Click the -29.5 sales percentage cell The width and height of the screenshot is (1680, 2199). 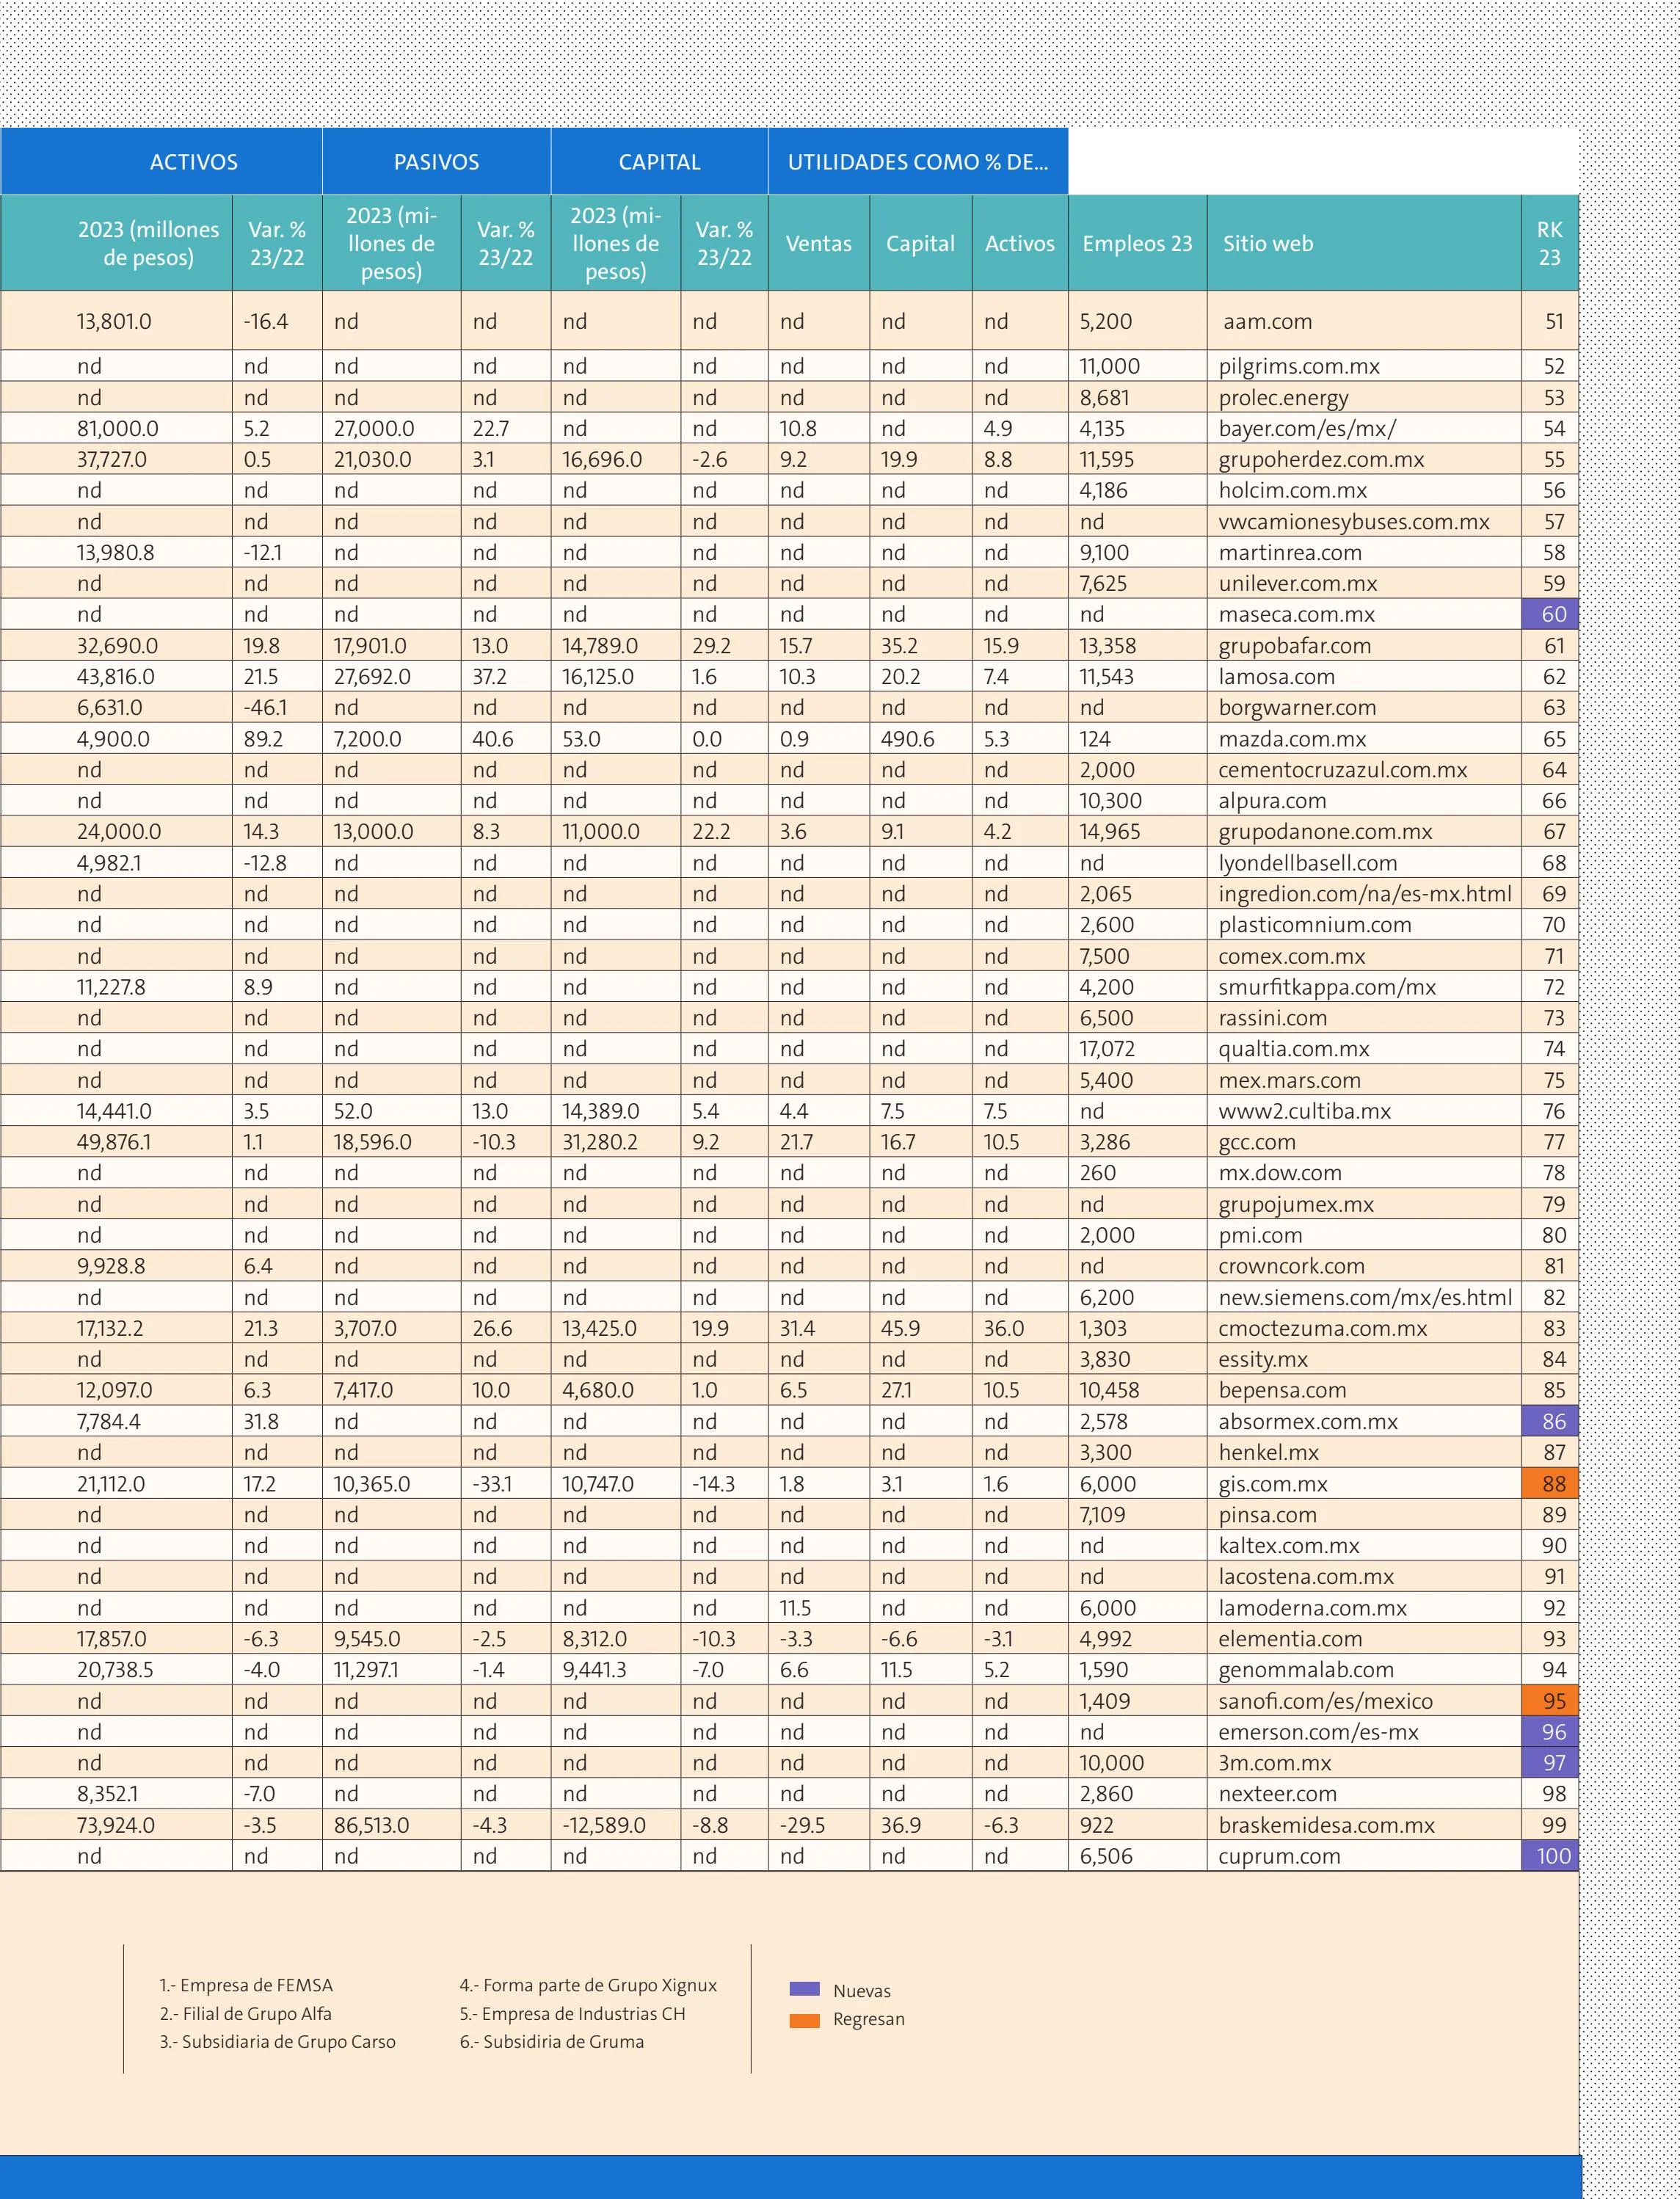[803, 1826]
